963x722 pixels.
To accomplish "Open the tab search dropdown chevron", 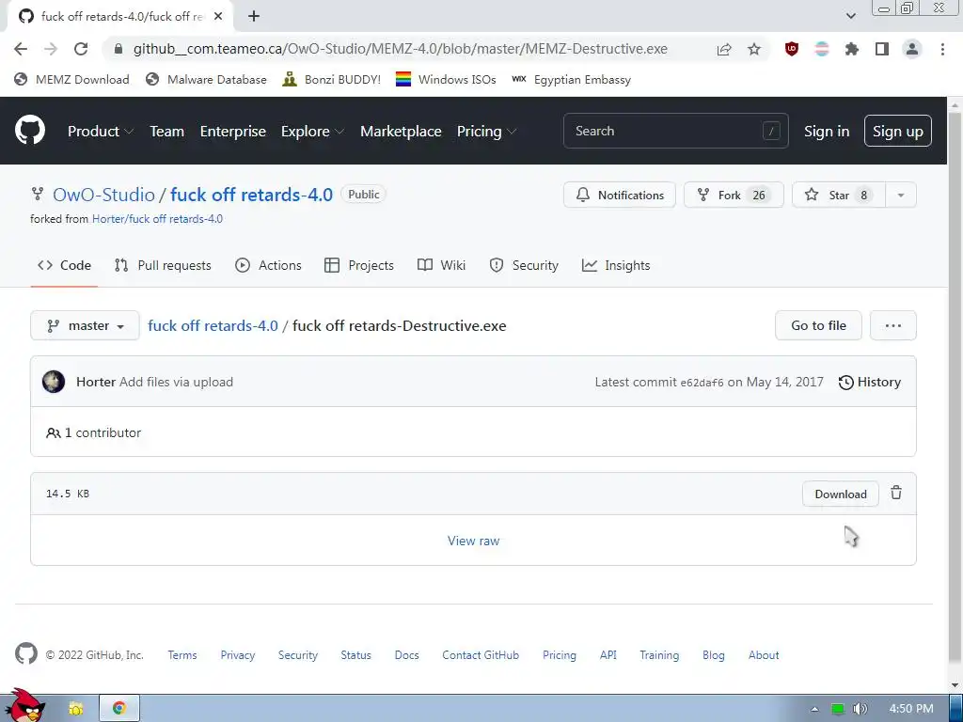I will 850,16.
